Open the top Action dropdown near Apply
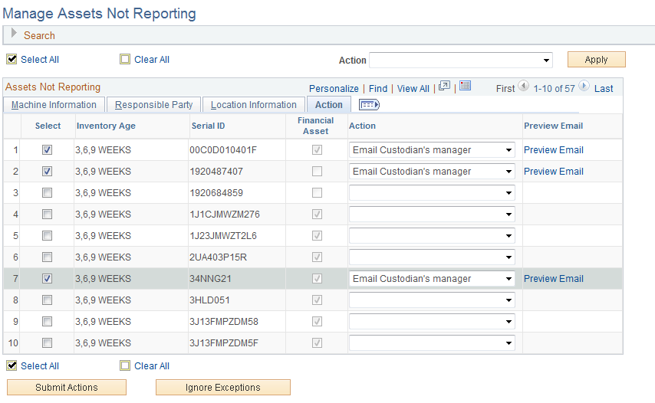 coord(461,60)
